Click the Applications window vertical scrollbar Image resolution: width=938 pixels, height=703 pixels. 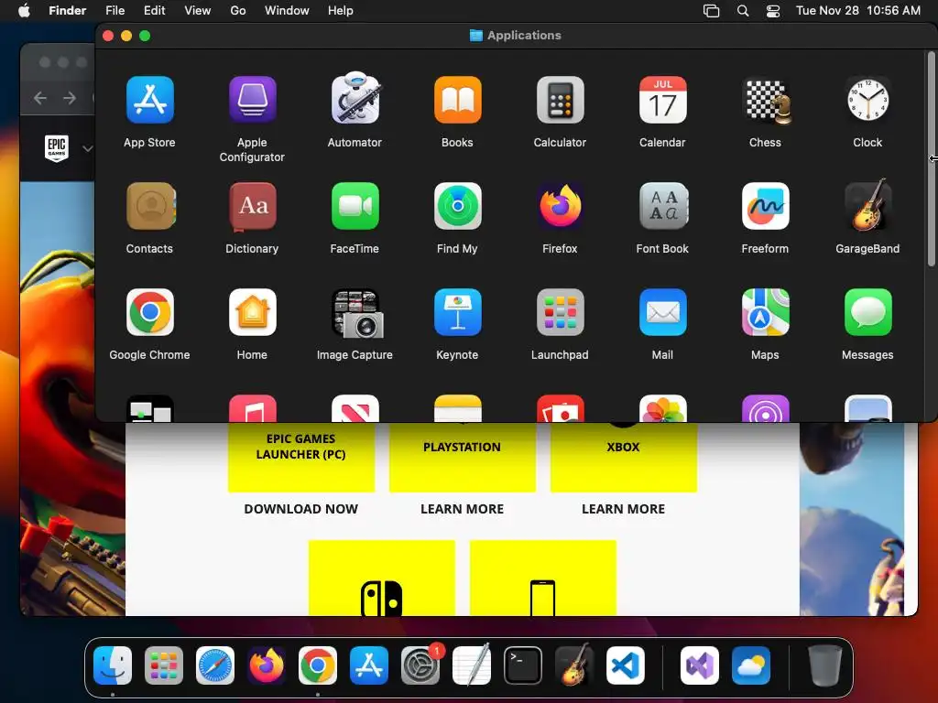pos(931,159)
